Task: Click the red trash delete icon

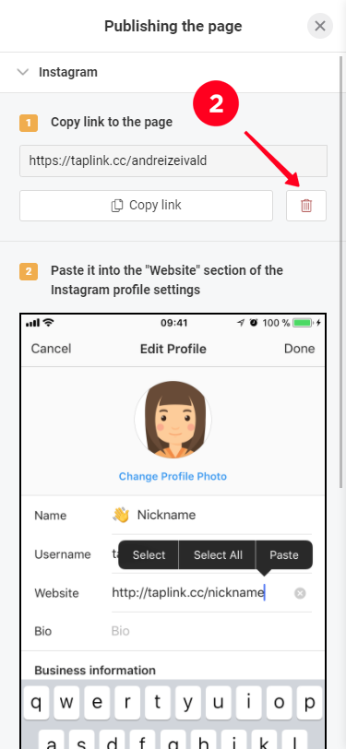Action: (305, 206)
